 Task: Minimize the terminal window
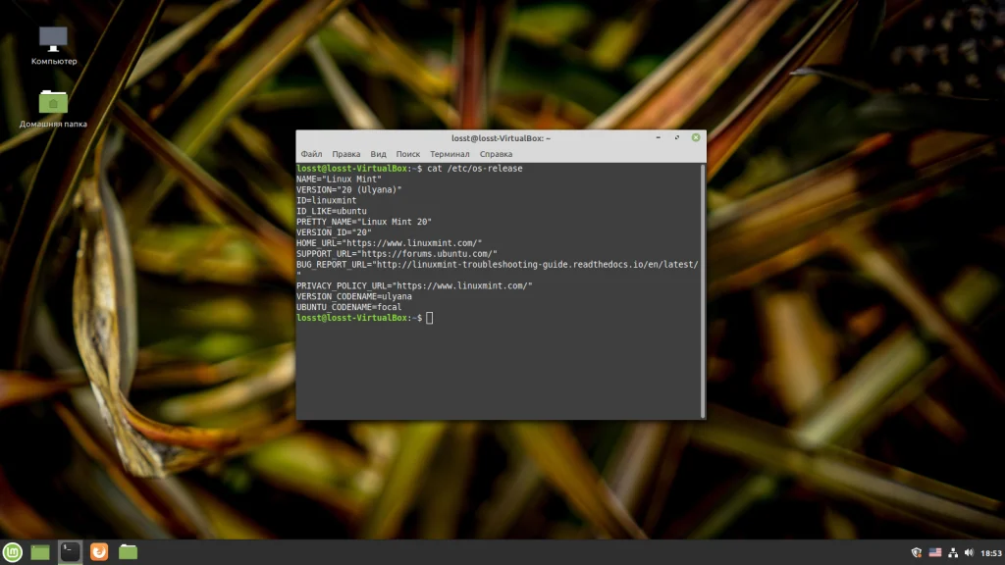coord(659,137)
